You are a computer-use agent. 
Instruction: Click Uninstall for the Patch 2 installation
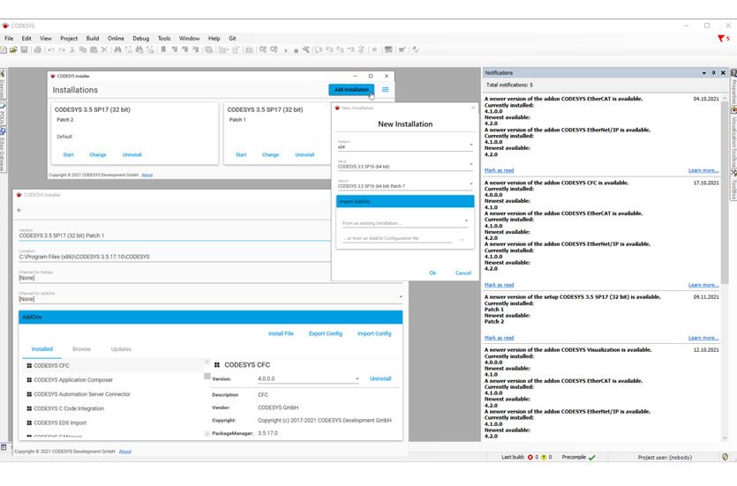click(x=132, y=155)
